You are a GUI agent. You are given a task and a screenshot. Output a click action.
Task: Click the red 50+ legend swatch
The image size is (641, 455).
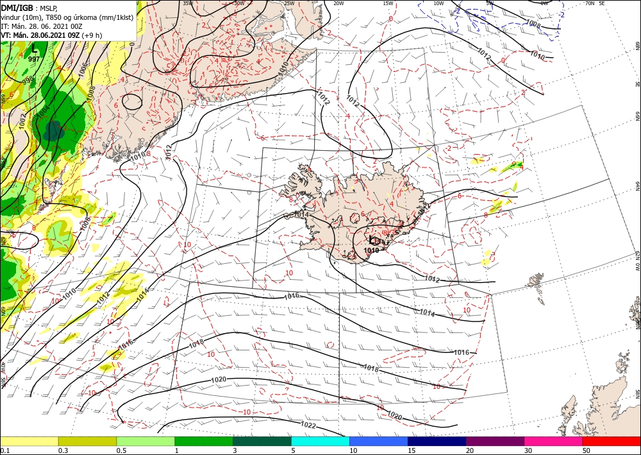[x=612, y=441]
